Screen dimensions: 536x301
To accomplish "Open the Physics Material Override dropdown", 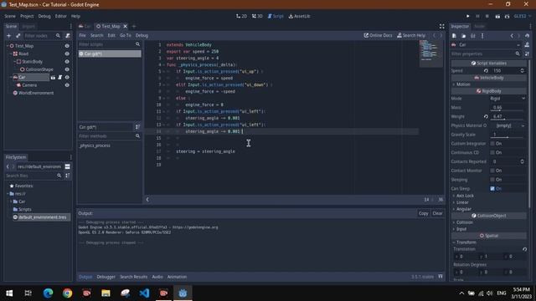I will (510, 125).
